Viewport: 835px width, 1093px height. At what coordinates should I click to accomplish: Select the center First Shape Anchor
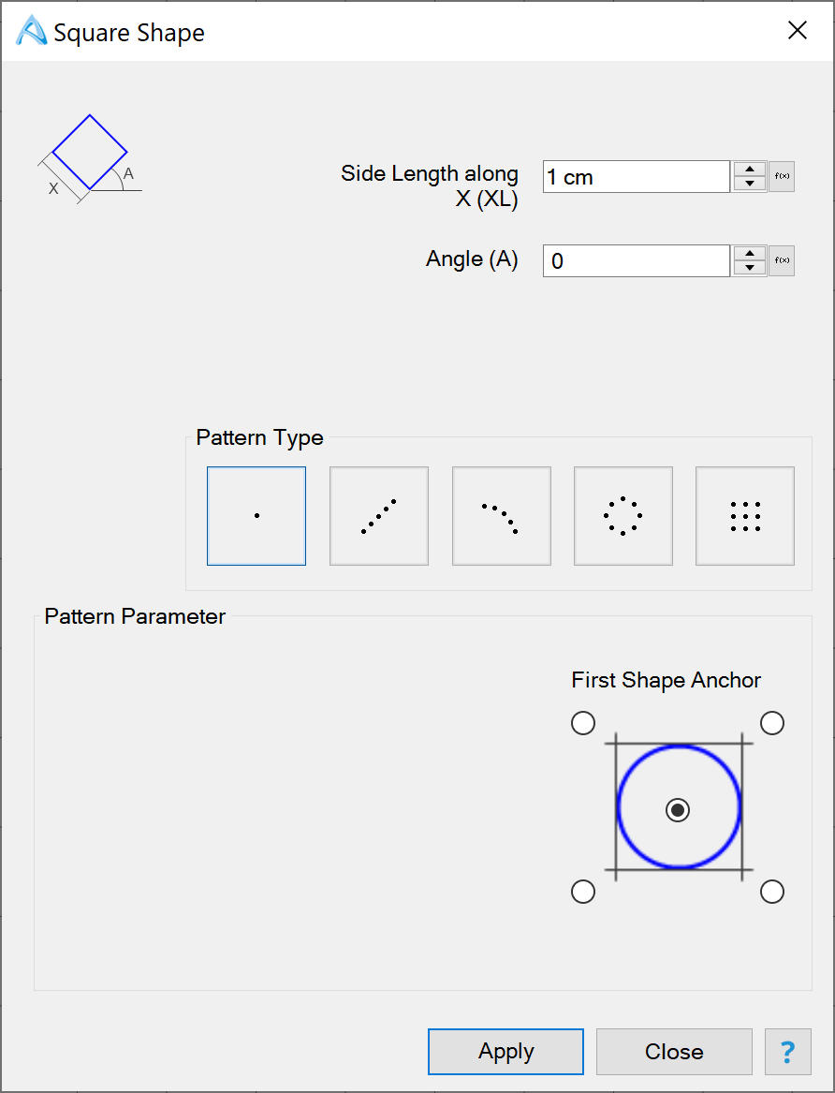point(678,810)
